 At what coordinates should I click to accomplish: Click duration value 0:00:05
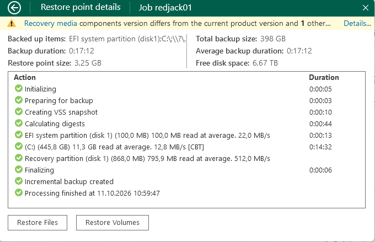coord(320,89)
